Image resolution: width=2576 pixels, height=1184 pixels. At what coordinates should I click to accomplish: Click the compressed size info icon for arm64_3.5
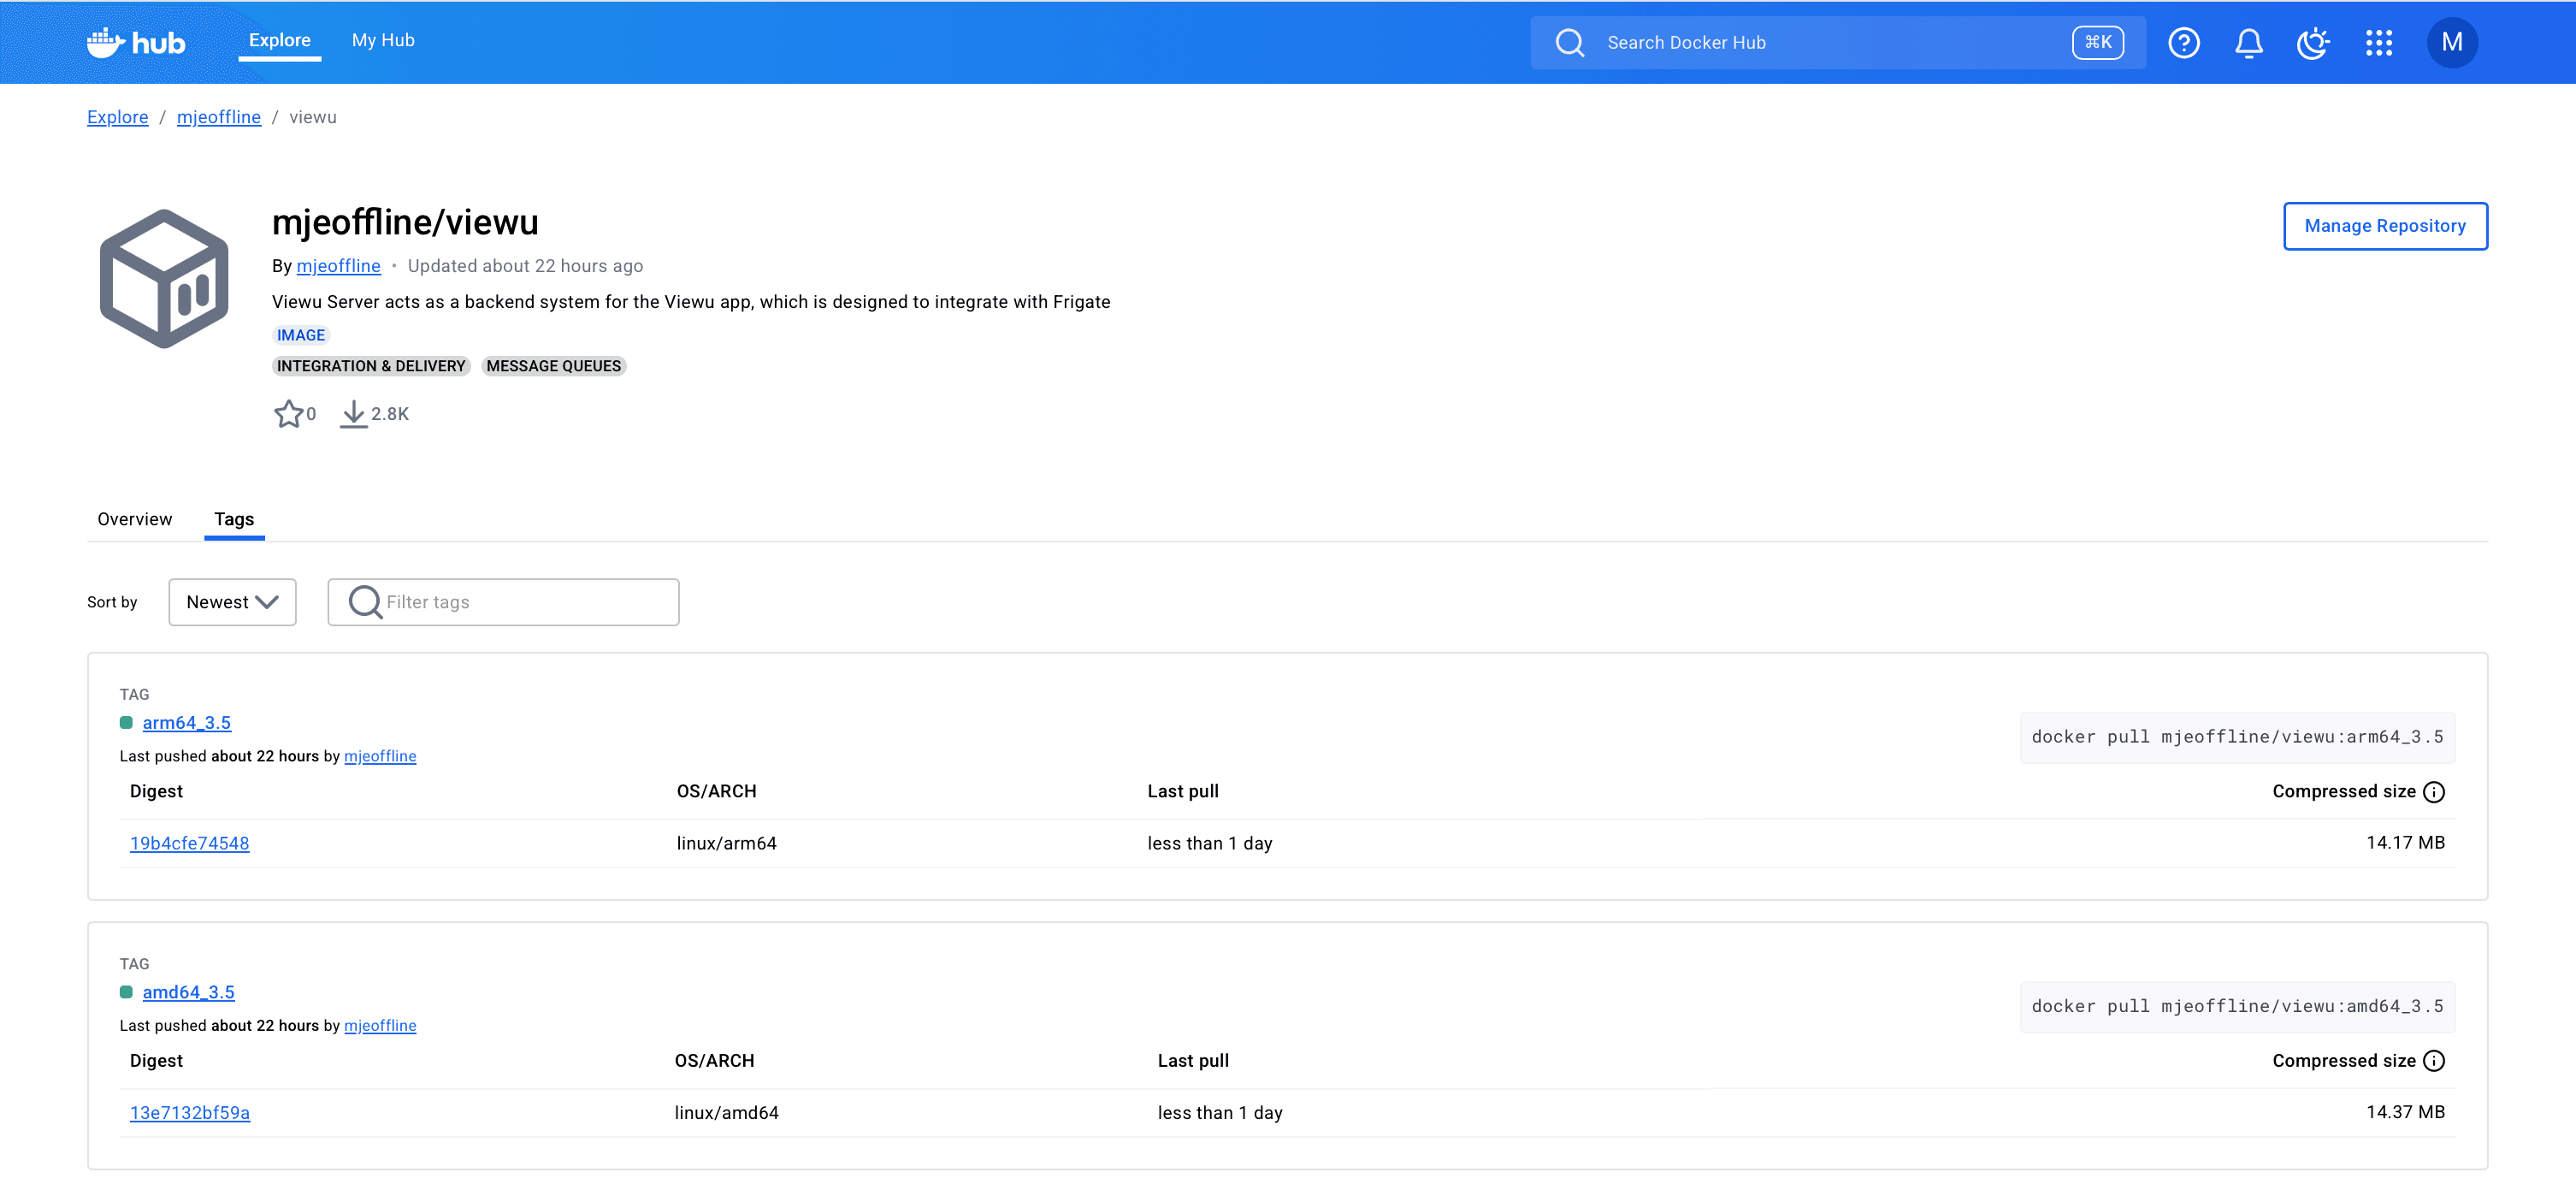pyautogui.click(x=2434, y=791)
